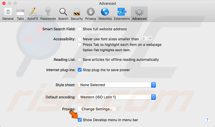Close the Advanced preferences window
The height and width of the screenshot is (127, 215).
point(4,3)
